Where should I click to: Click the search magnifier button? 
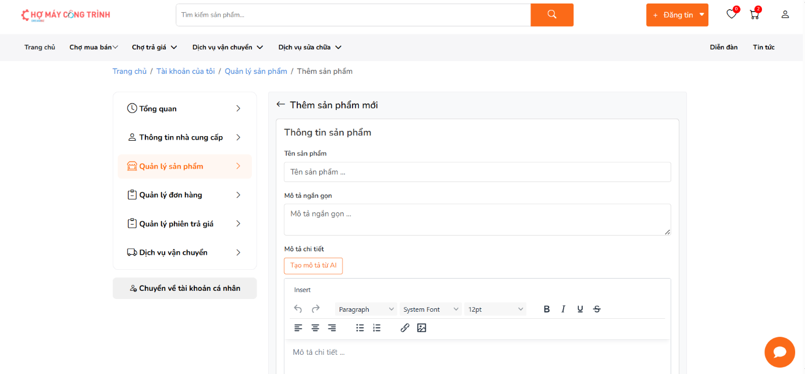(x=551, y=15)
